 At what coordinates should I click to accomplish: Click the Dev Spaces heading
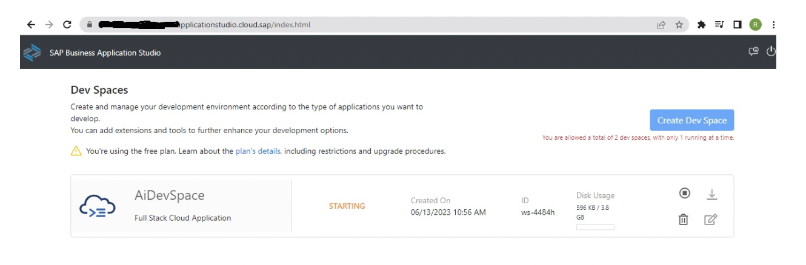99,90
